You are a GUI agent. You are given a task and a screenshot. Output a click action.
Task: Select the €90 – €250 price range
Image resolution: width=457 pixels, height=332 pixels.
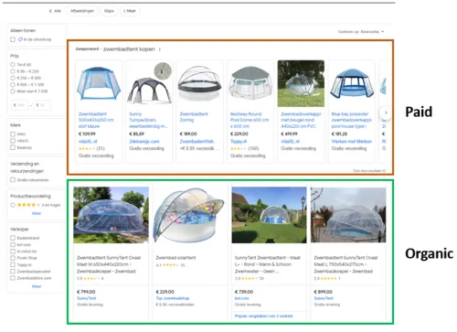(13, 71)
